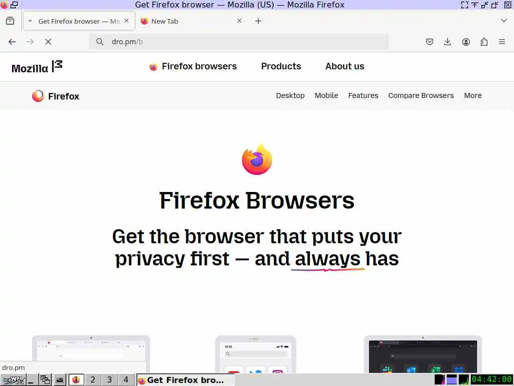Open the IceWM start menu button
Screen dimensions: 514x386
(13, 380)
